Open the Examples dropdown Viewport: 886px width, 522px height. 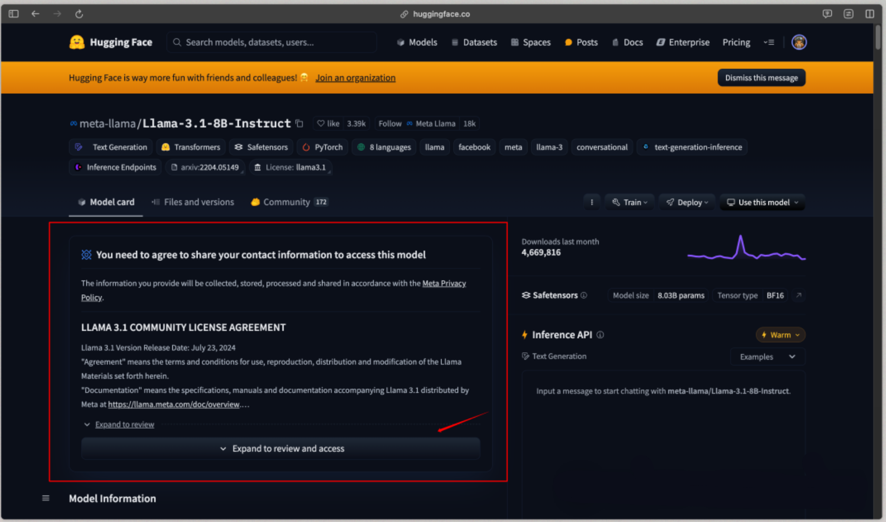(x=767, y=357)
